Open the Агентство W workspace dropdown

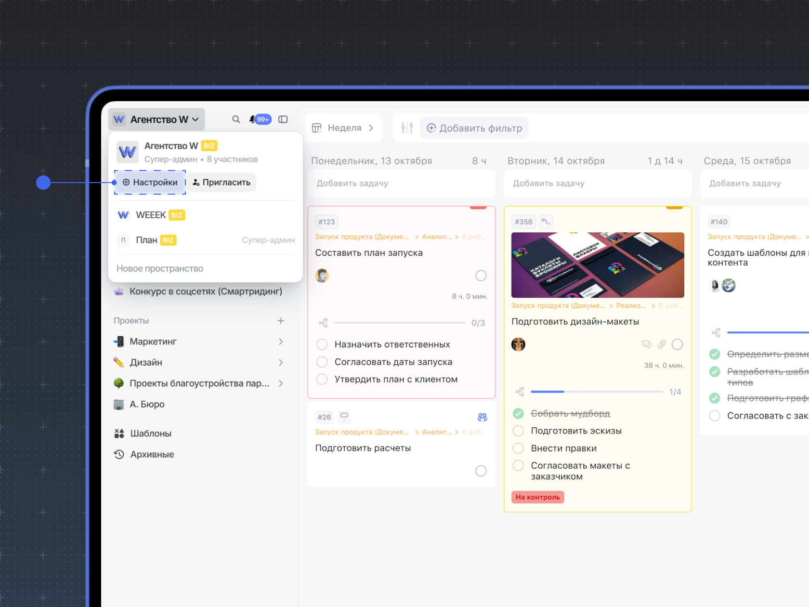point(157,119)
